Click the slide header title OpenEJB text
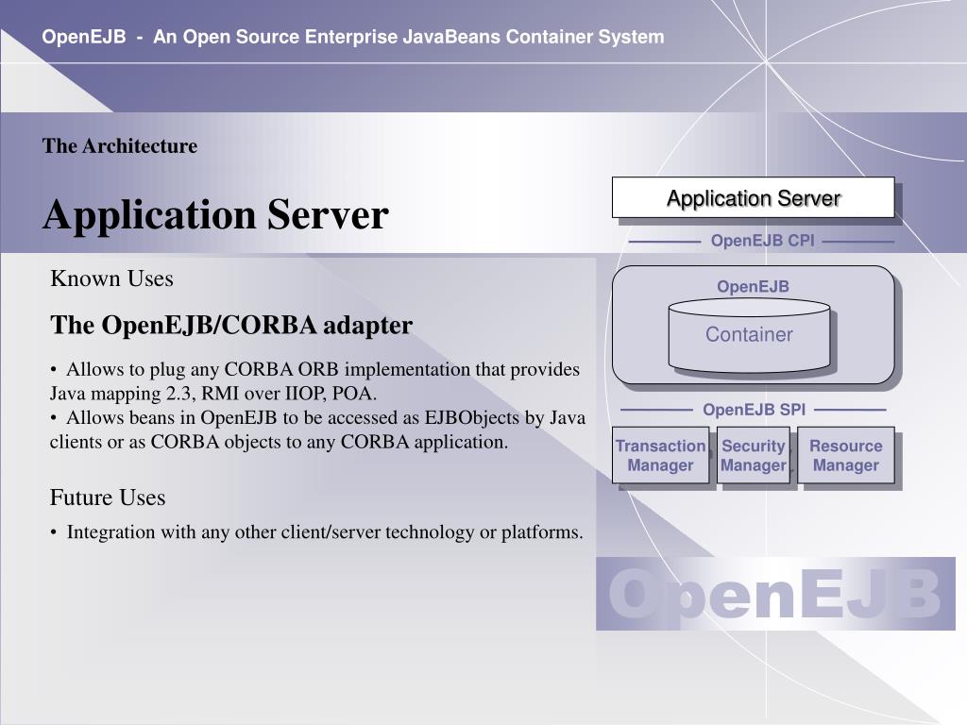 353,37
